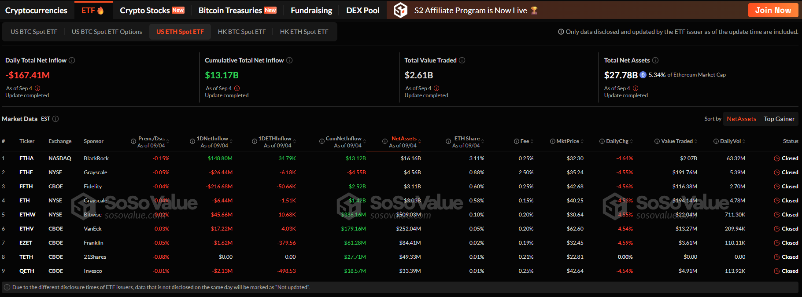Click the info icon beside Daily Total Net Inflow
Viewport: 802px width, 297px height.
pos(72,60)
